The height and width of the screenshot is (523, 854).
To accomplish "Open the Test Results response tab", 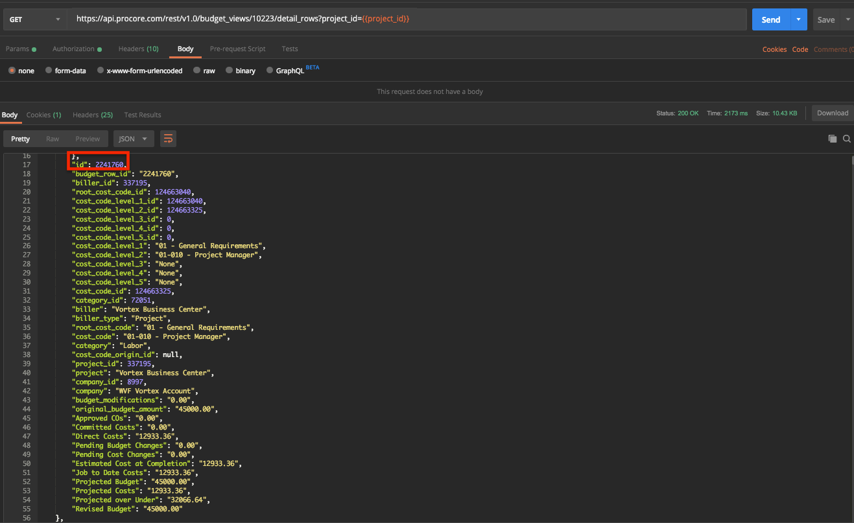I will (x=143, y=115).
